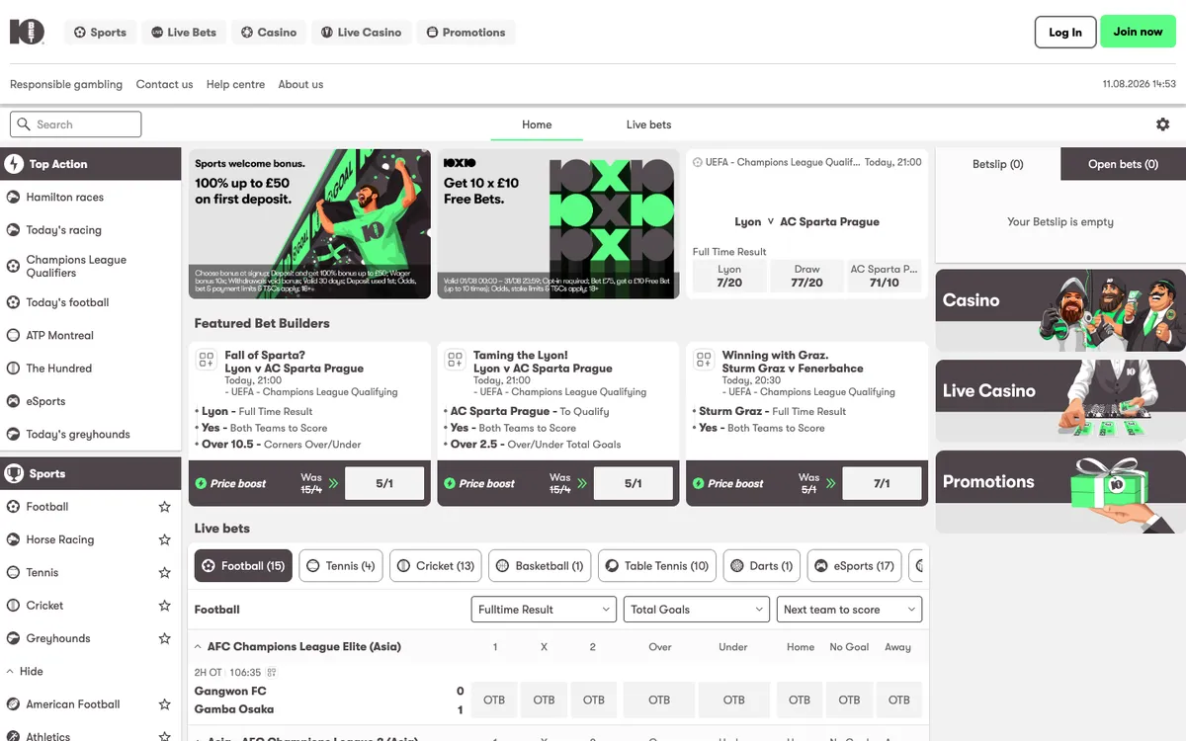
Task: Favourite Horse Racing with its star
Action: click(x=165, y=539)
